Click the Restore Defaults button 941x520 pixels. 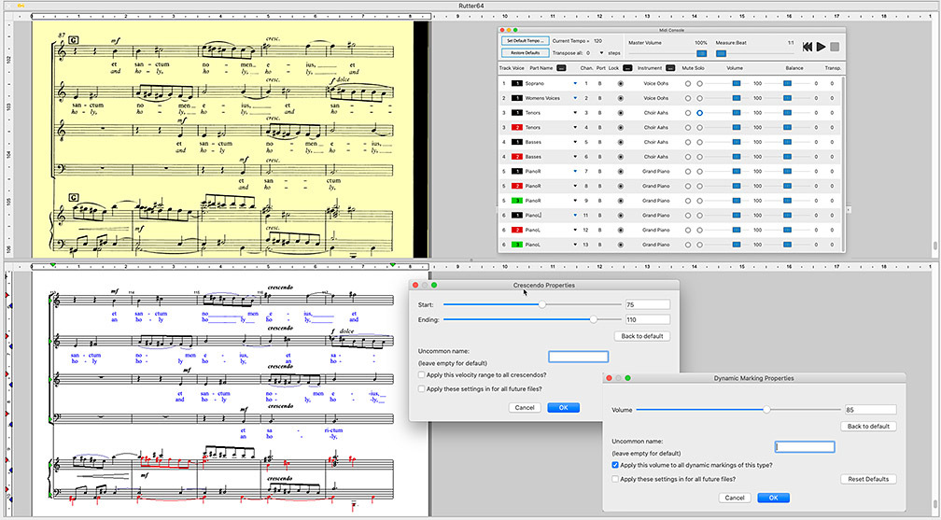click(x=525, y=53)
